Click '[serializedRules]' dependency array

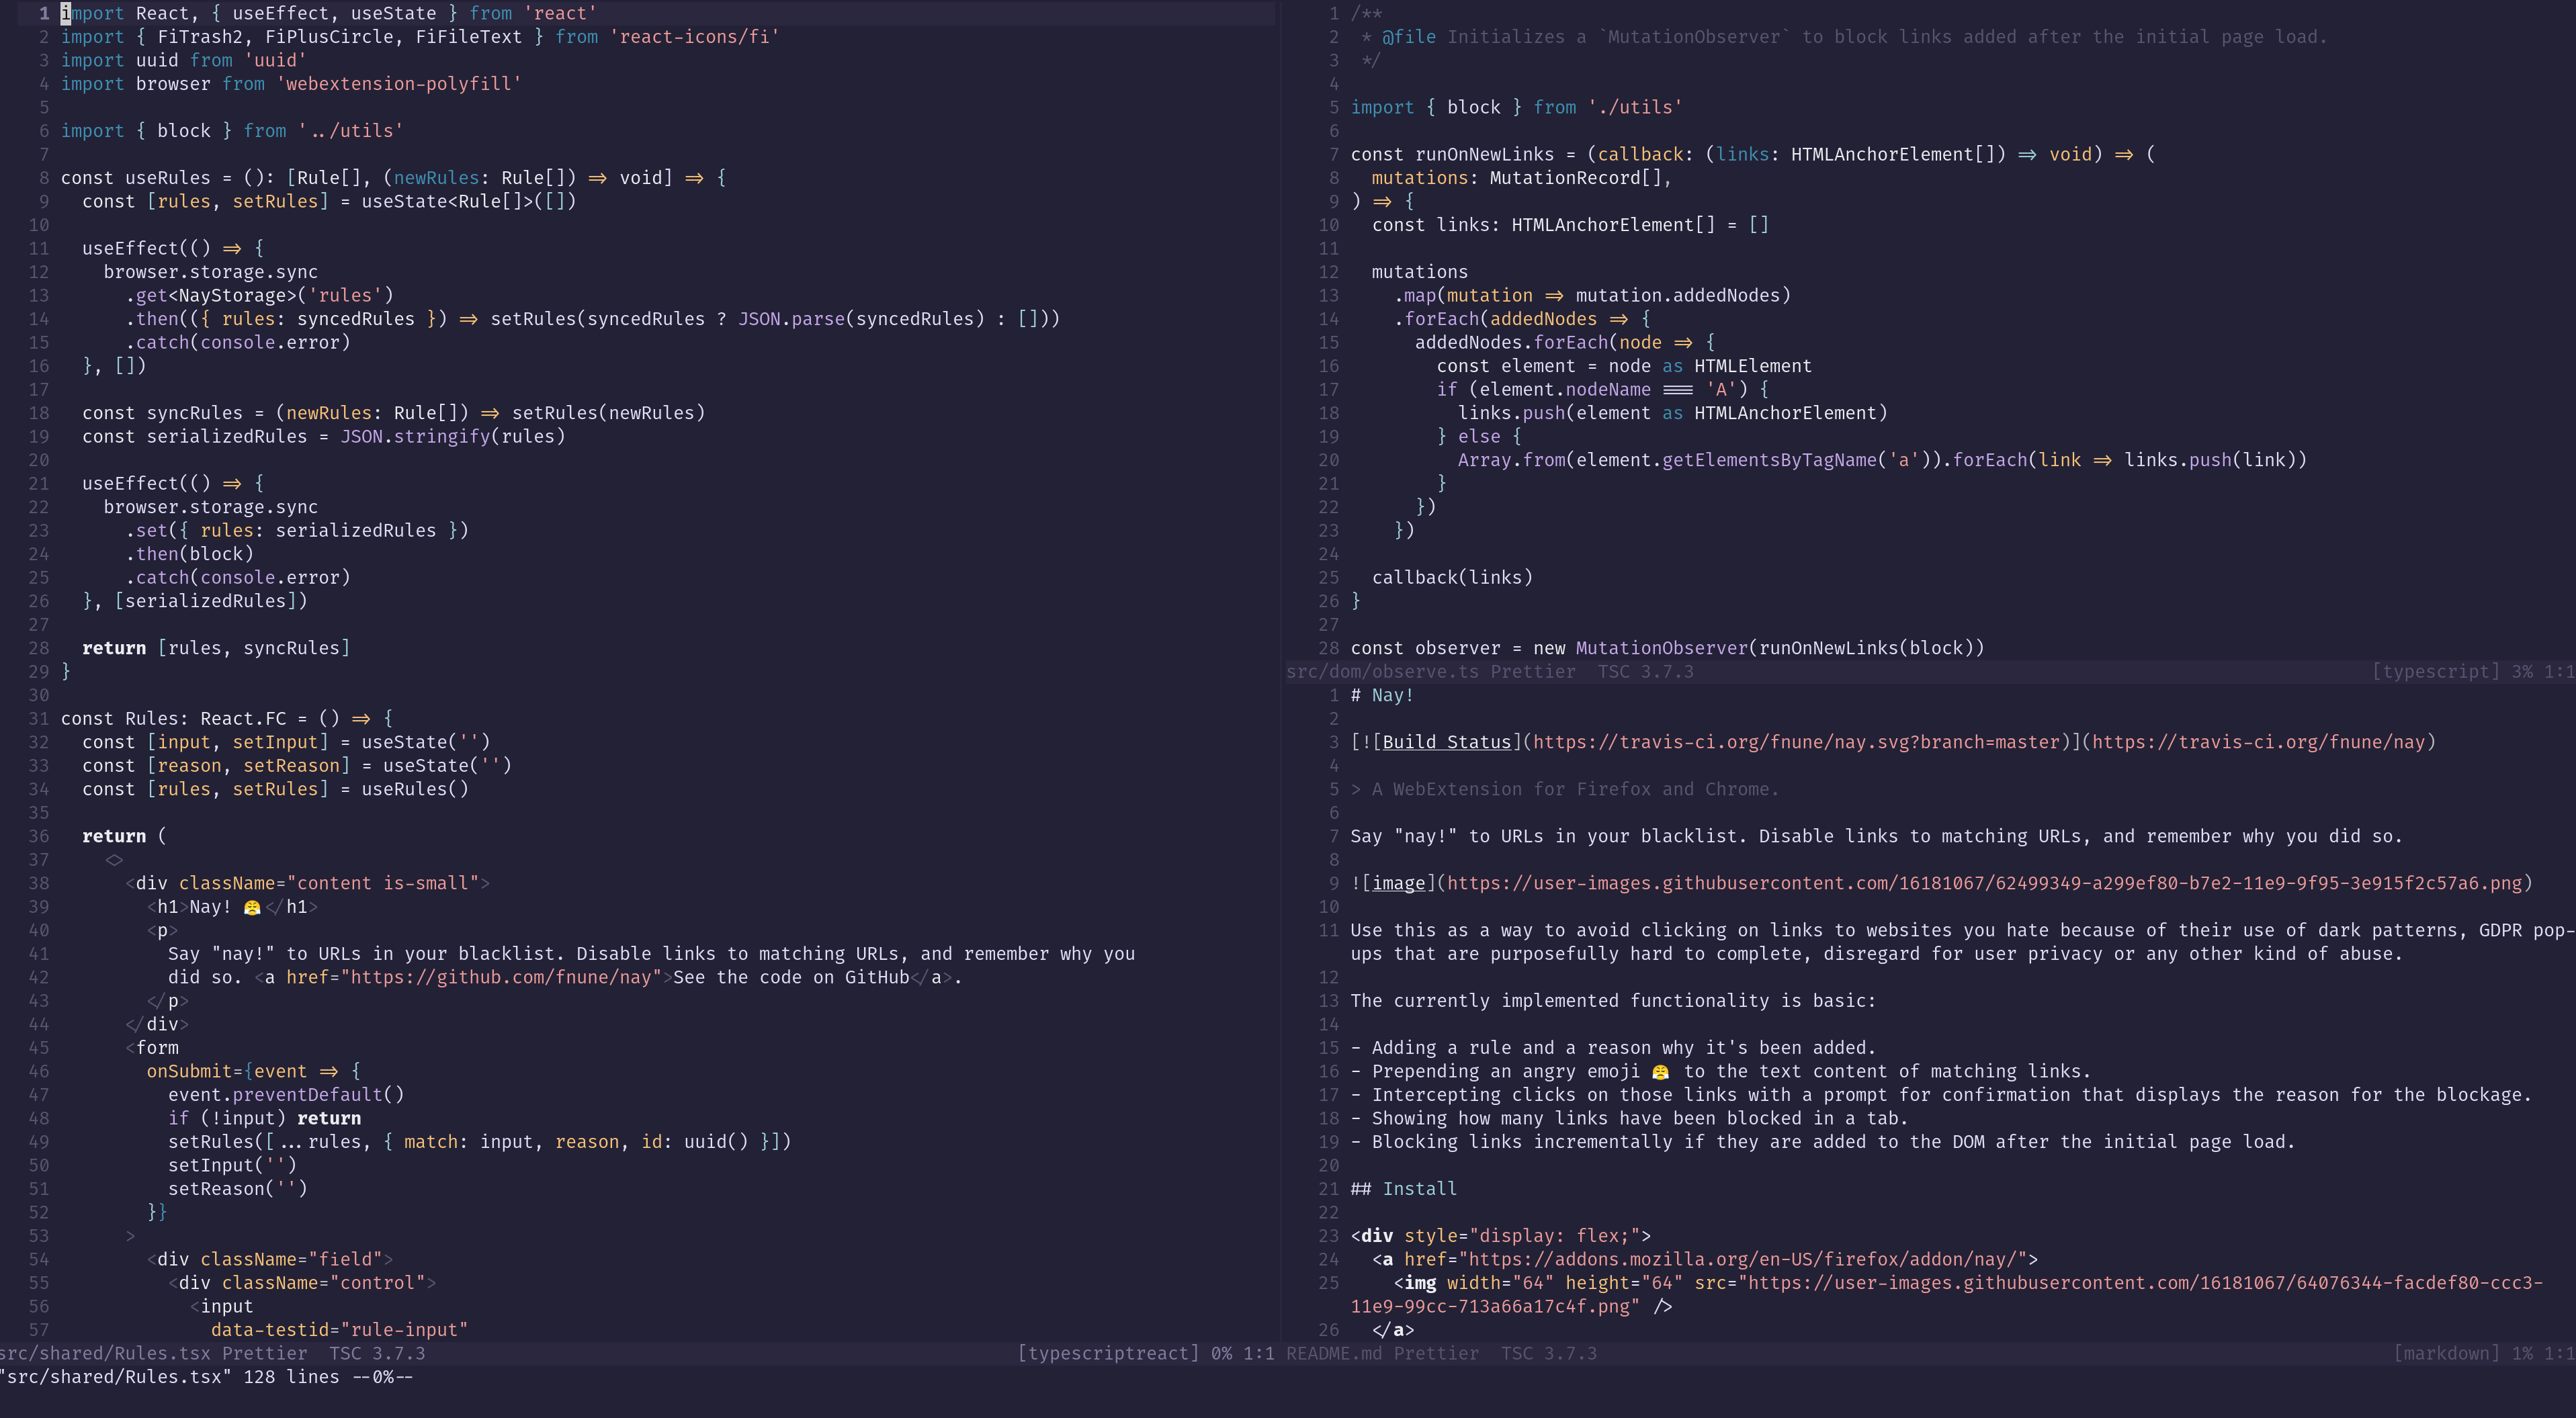point(211,601)
